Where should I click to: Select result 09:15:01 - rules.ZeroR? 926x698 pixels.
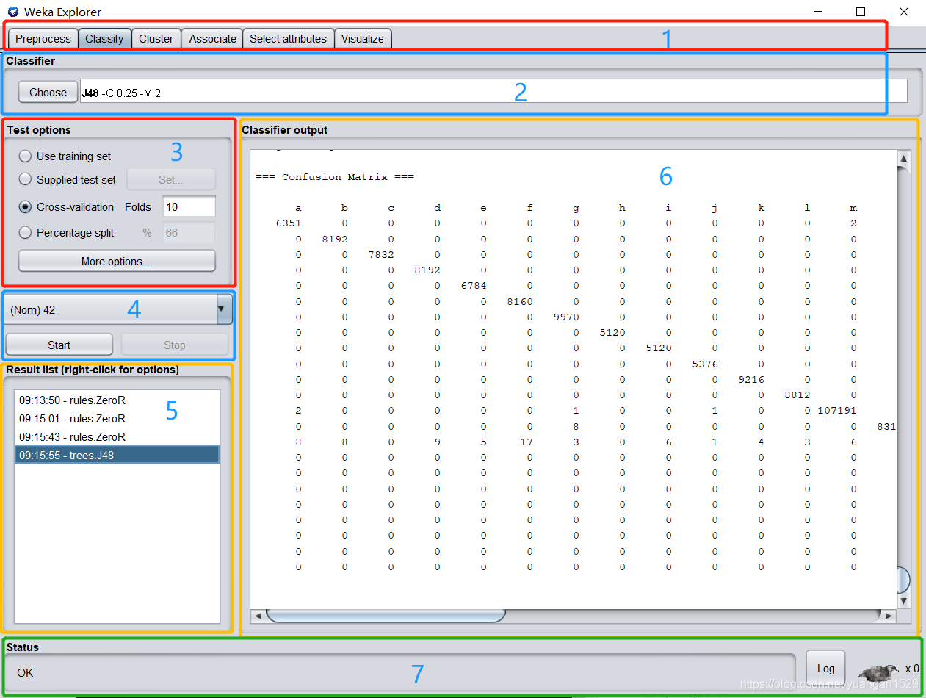[117, 418]
